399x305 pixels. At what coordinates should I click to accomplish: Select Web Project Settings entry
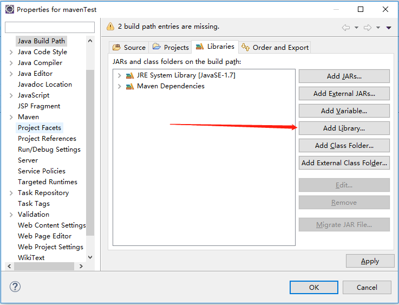50,247
